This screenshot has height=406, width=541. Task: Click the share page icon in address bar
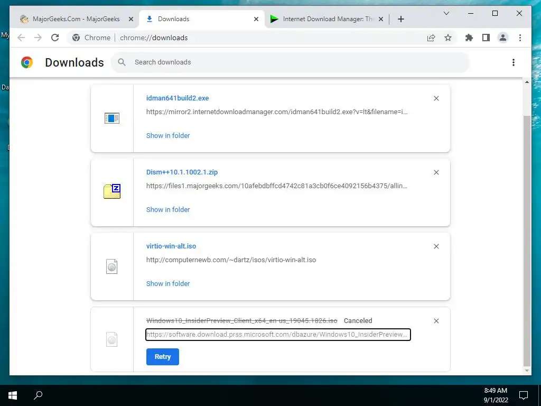tap(431, 38)
